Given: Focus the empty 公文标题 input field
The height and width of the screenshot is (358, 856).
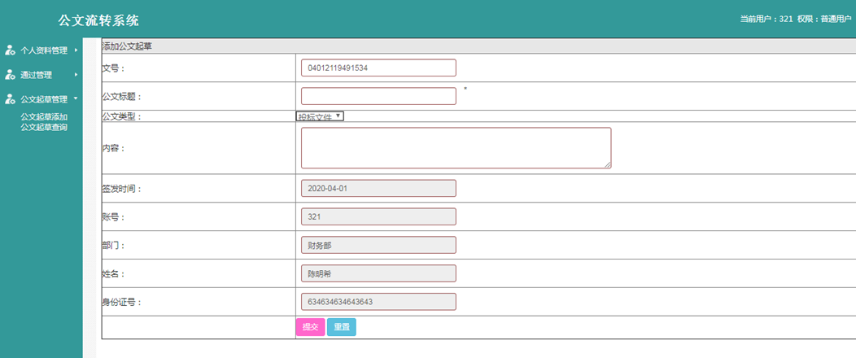Looking at the screenshot, I should (378, 96).
